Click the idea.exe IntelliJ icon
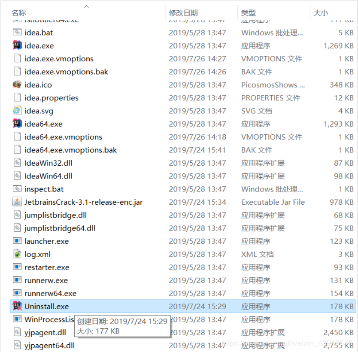This screenshot has width=358, height=352. 17,46
